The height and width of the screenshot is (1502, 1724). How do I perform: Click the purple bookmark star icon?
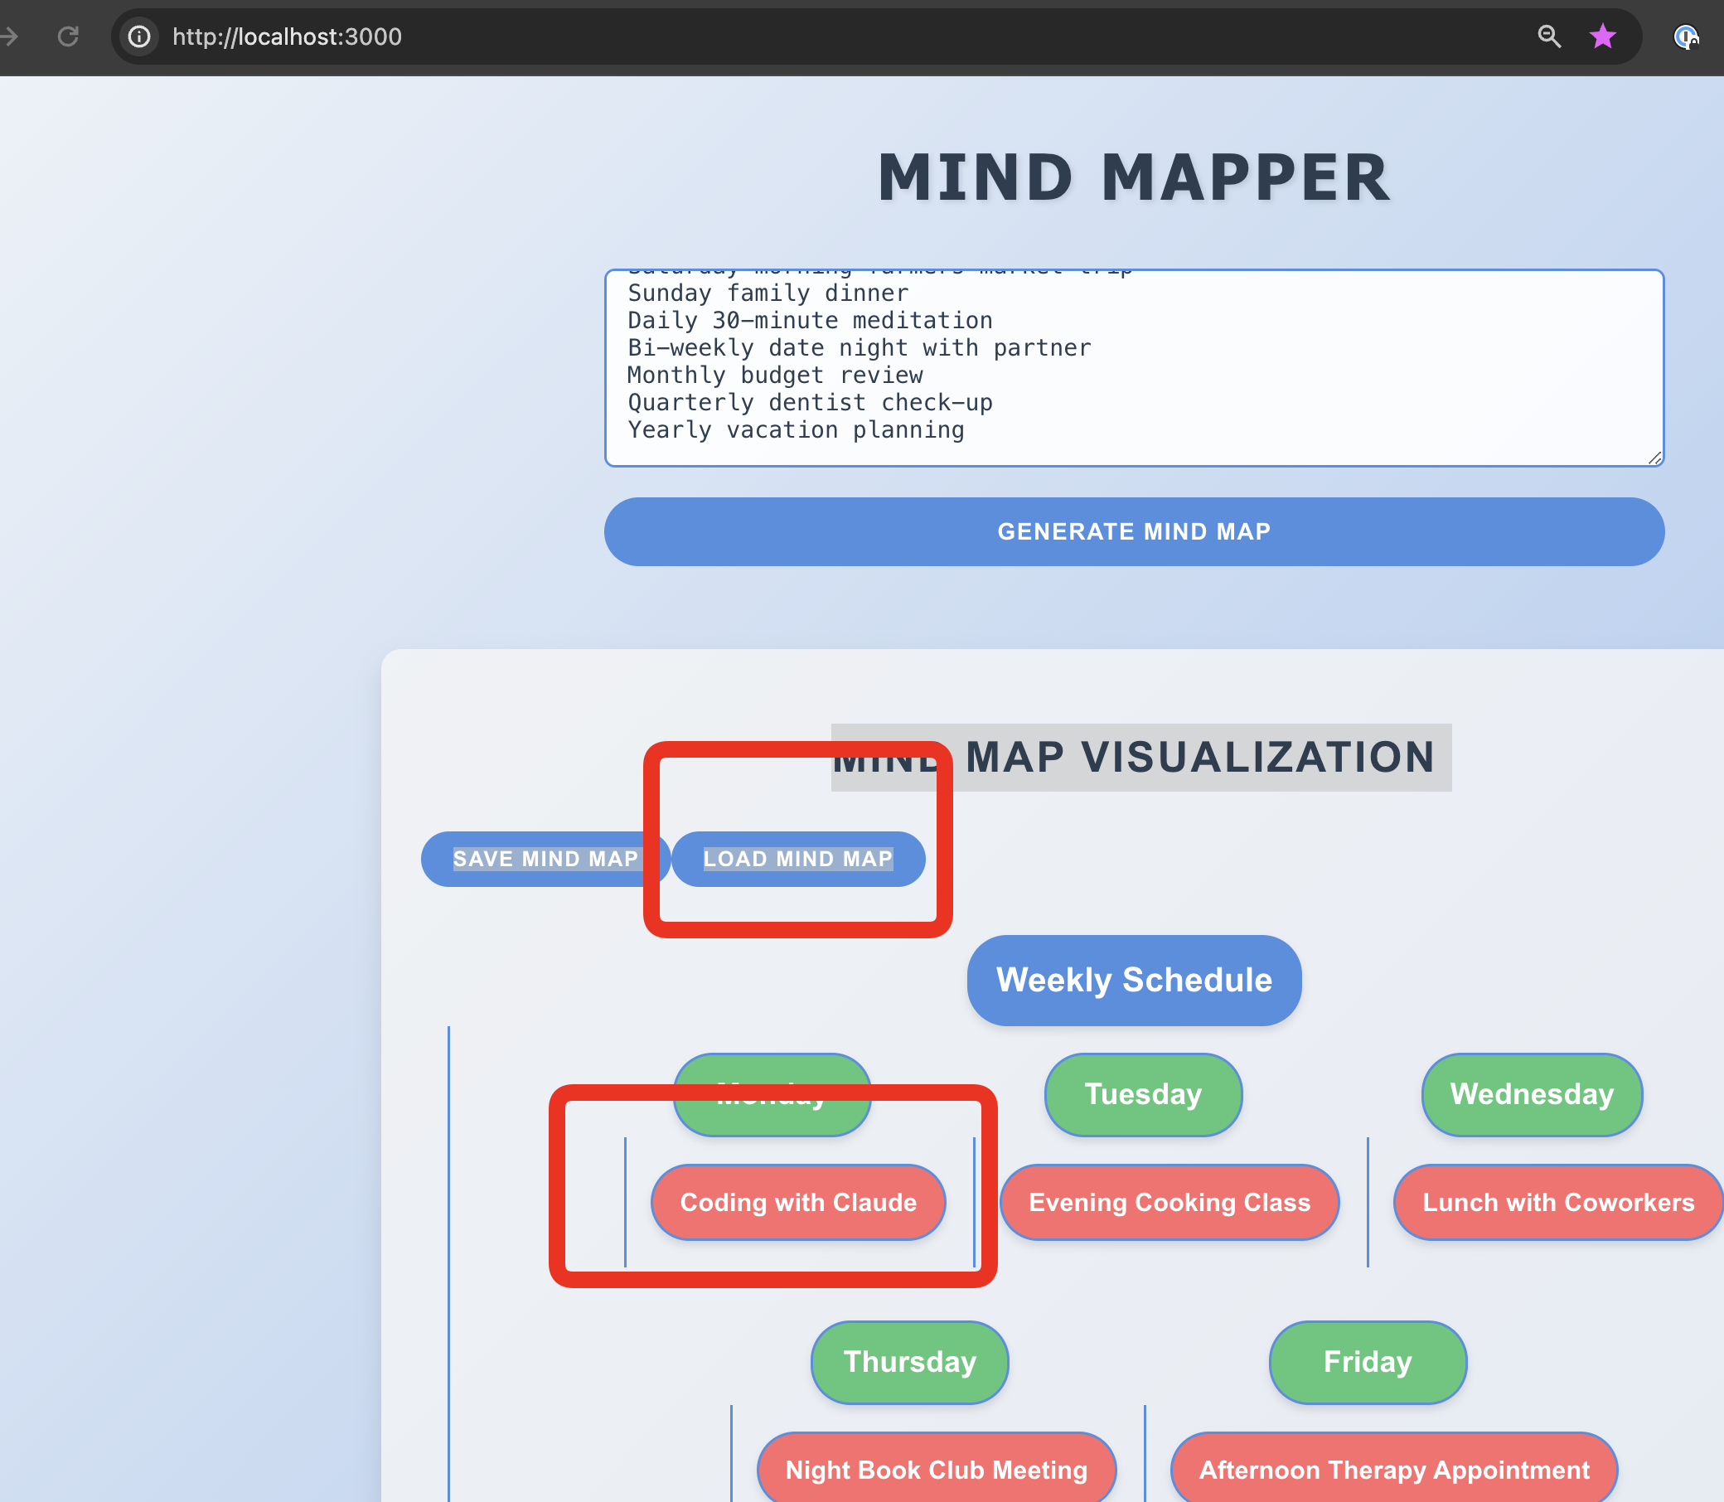[1602, 36]
